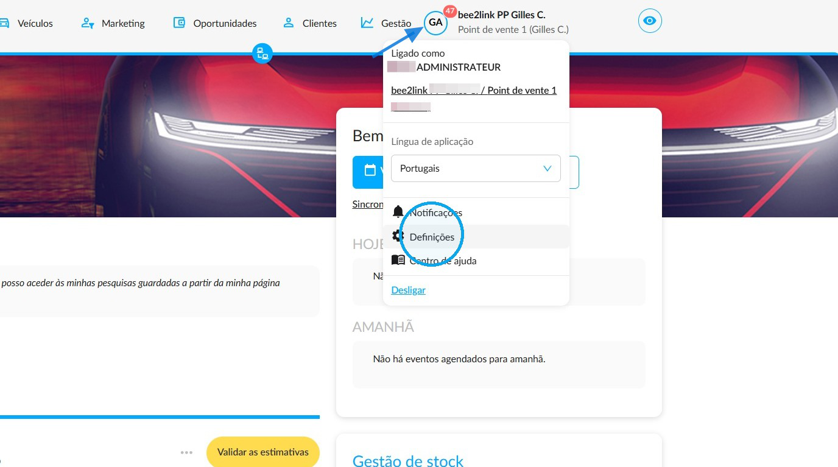This screenshot has height=467, width=838.
Task: Expand the Portugais language dropdown
Action: point(476,168)
